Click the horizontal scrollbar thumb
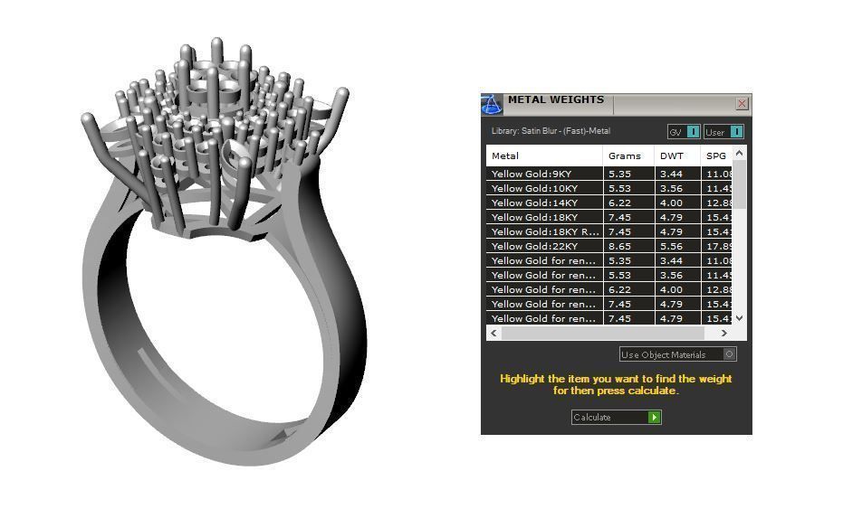 point(603,333)
